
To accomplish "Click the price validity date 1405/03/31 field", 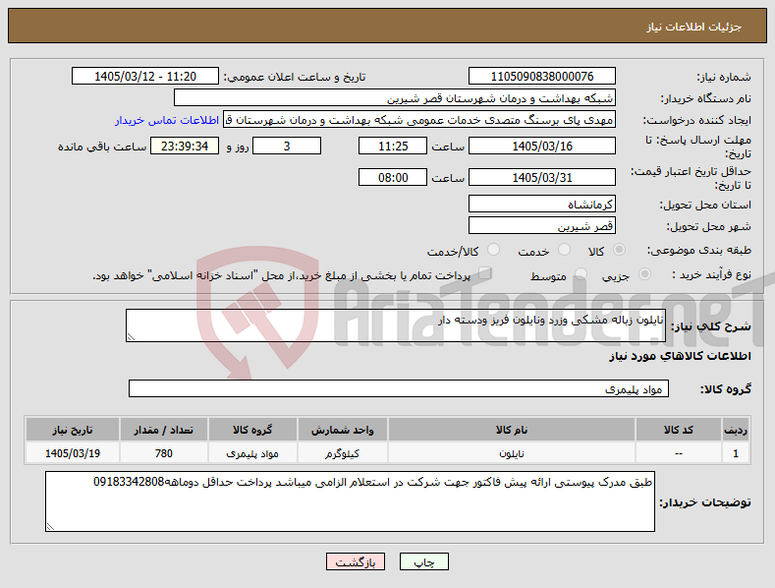I will point(541,177).
